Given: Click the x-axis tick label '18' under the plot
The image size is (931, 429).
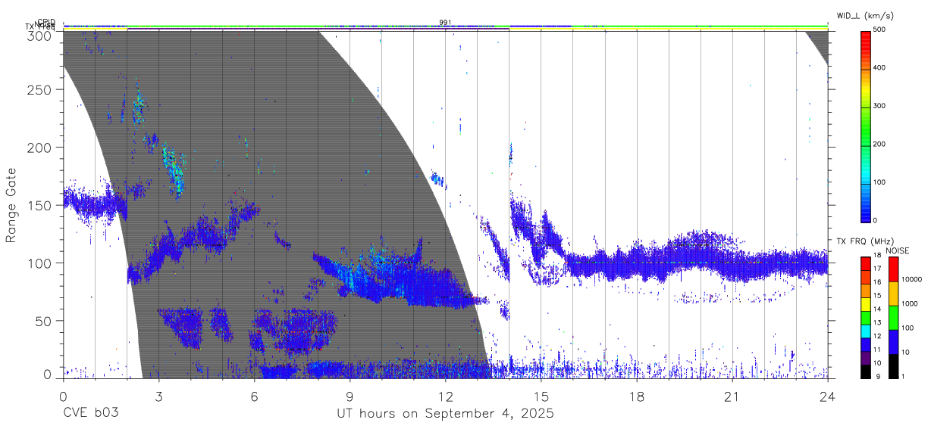Looking at the screenshot, I should (637, 396).
